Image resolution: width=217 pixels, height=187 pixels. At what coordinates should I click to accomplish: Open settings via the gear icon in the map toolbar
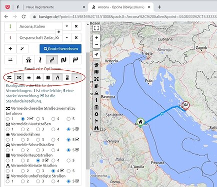pyautogui.click(x=96, y=114)
